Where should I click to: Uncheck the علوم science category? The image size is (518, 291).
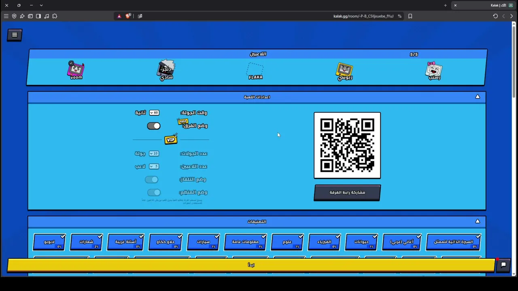pos(287,242)
